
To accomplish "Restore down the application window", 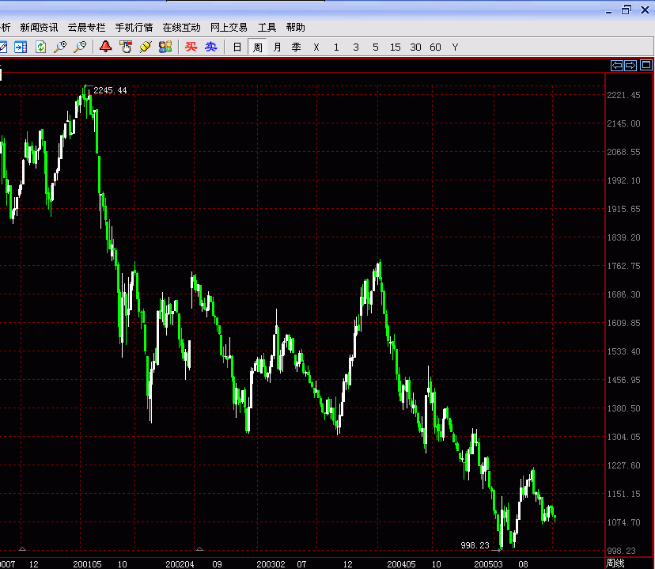I will pyautogui.click(x=627, y=9).
